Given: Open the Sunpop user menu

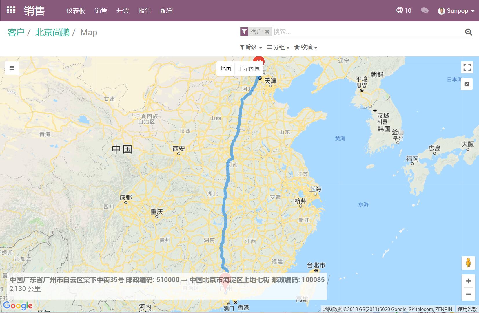Looking at the screenshot, I should [456, 11].
